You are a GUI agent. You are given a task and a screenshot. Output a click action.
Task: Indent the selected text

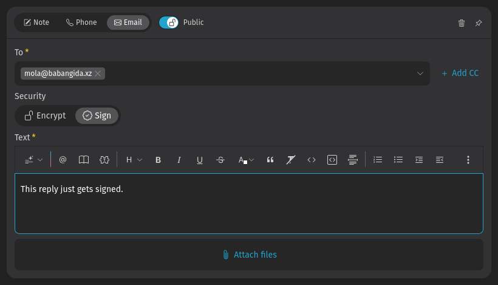click(419, 160)
